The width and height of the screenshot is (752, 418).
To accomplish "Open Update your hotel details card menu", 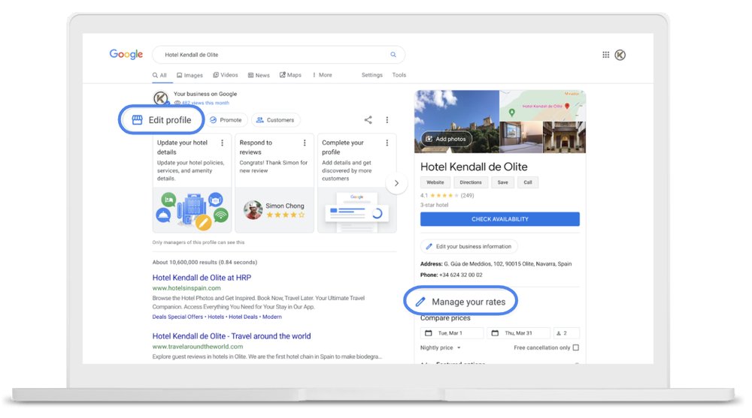I will (222, 143).
